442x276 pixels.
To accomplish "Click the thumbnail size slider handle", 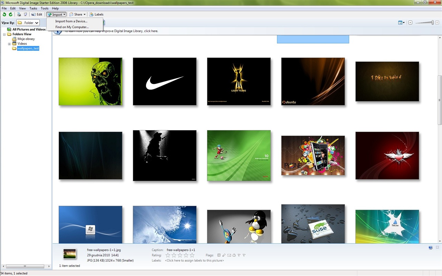I will tap(432, 22).
